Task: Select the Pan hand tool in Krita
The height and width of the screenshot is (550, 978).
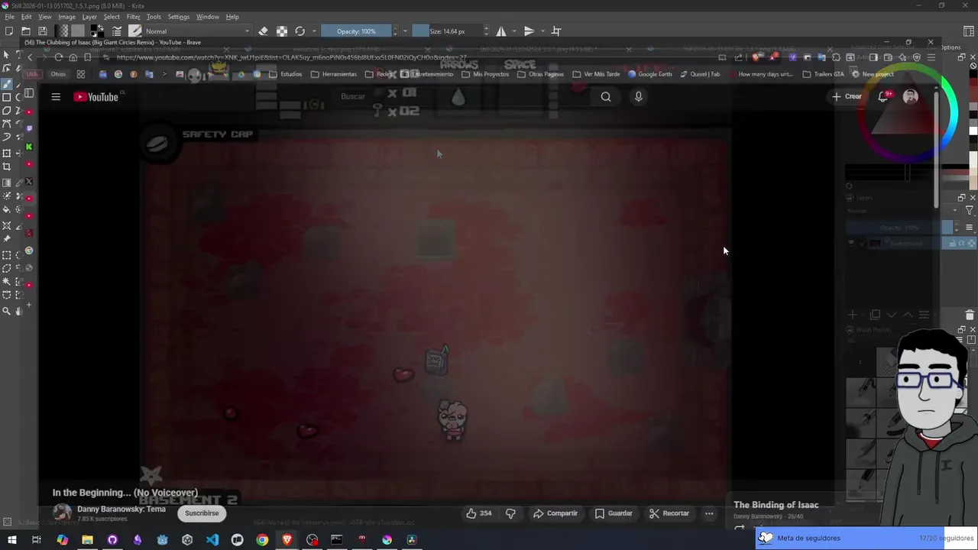Action: click(19, 311)
